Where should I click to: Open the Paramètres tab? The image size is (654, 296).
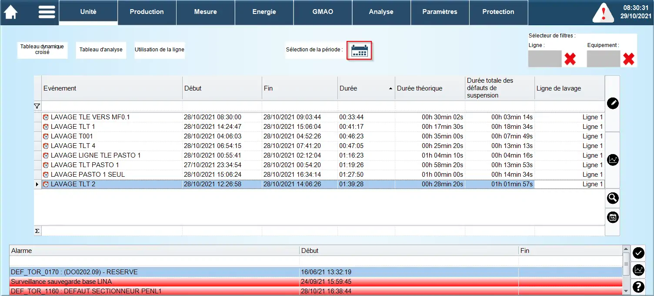click(x=440, y=12)
